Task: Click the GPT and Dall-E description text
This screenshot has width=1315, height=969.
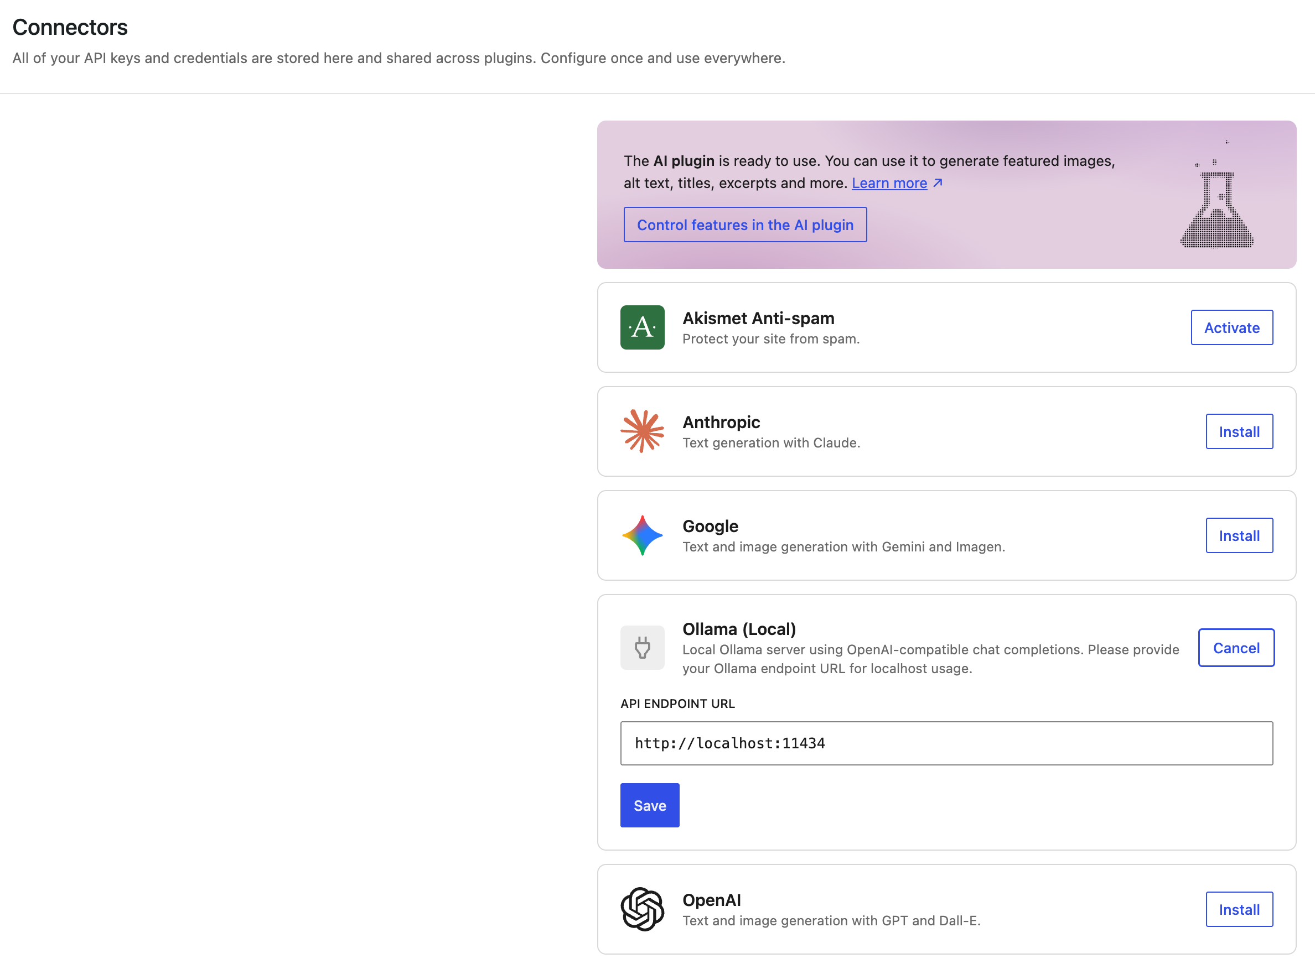Action: [831, 921]
